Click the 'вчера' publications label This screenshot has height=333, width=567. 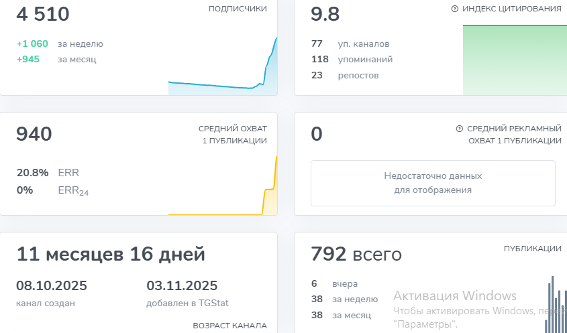(x=345, y=284)
